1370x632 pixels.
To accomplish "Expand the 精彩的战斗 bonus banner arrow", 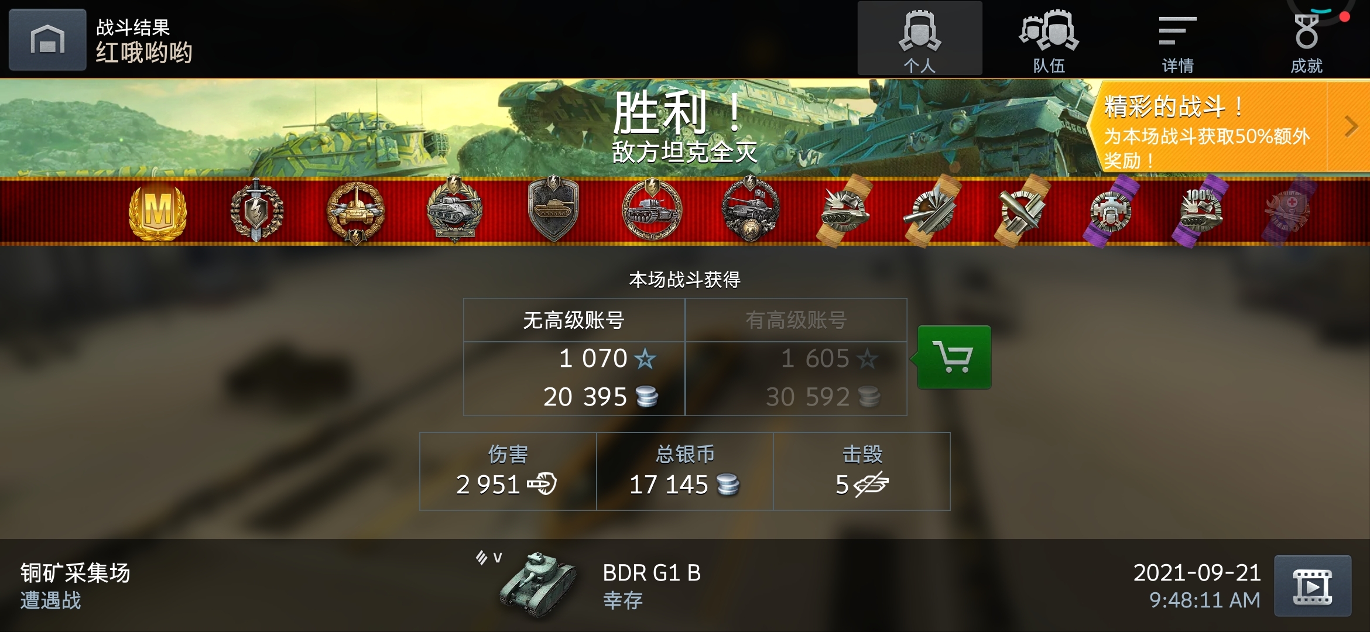I will click(x=1350, y=126).
